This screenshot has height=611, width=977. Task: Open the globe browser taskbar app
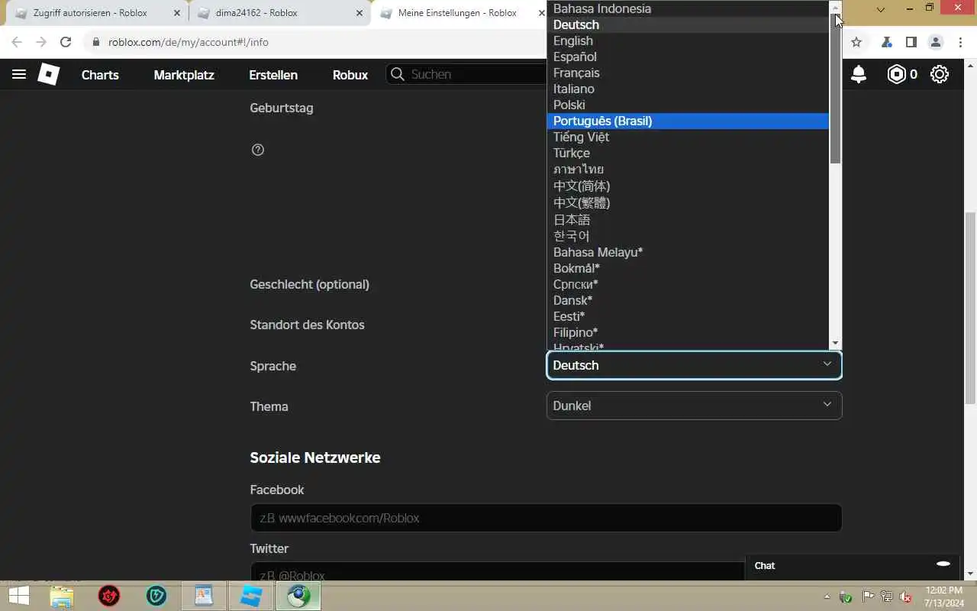click(298, 596)
